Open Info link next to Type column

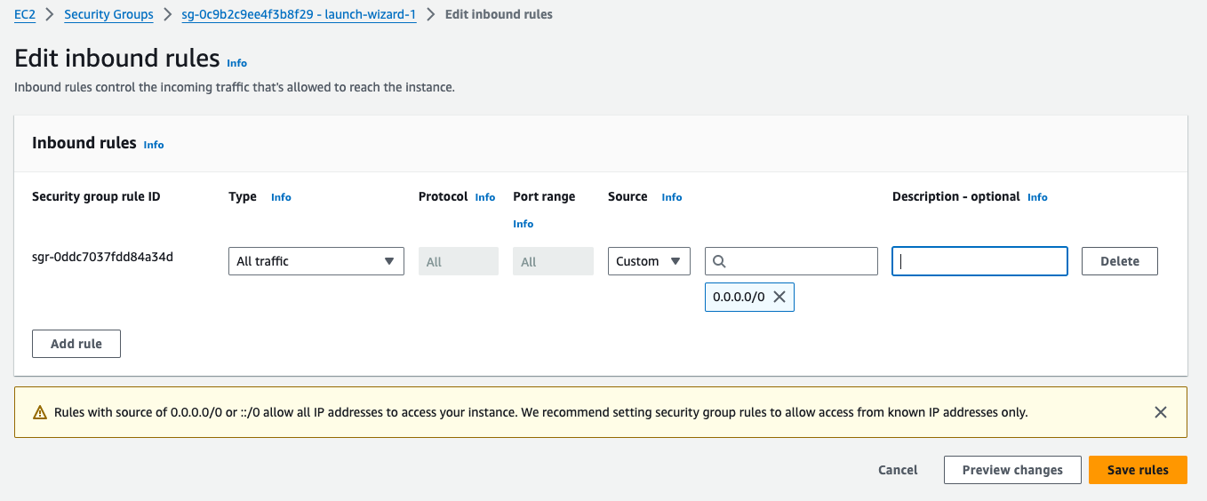tap(281, 197)
